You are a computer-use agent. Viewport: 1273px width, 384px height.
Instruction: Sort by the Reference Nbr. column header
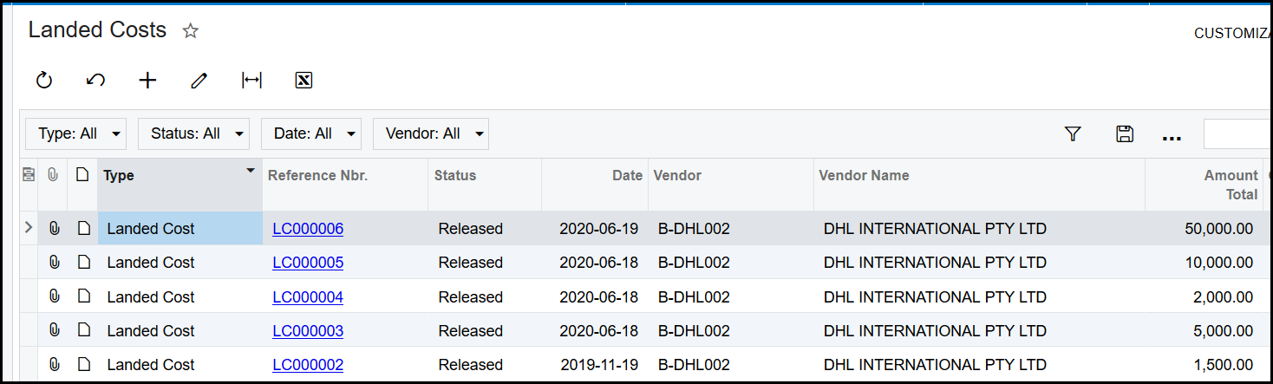coord(318,175)
